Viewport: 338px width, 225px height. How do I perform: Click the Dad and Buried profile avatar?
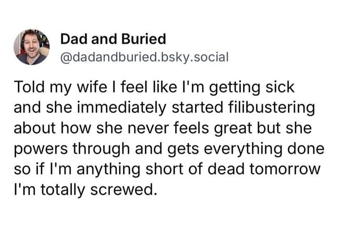pos(32,47)
